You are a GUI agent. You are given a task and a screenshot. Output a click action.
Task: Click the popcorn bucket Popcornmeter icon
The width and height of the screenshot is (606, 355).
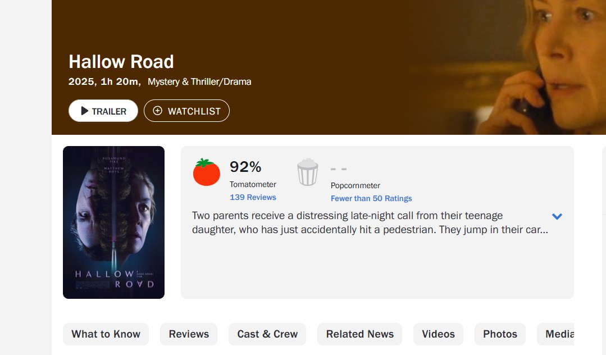[307, 172]
